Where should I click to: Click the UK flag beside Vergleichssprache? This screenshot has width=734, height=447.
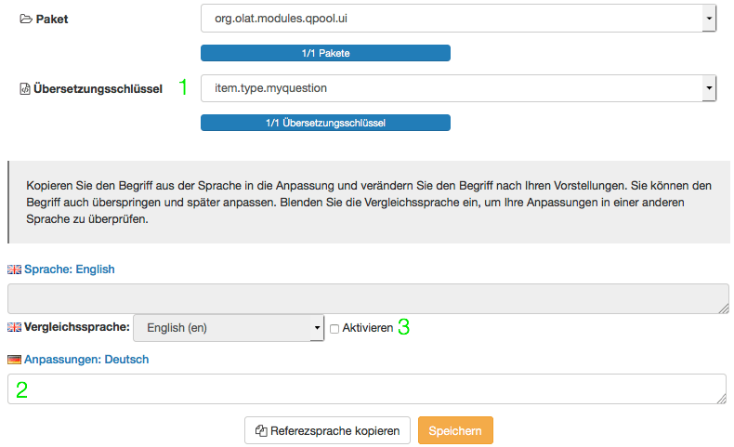pyautogui.click(x=14, y=328)
